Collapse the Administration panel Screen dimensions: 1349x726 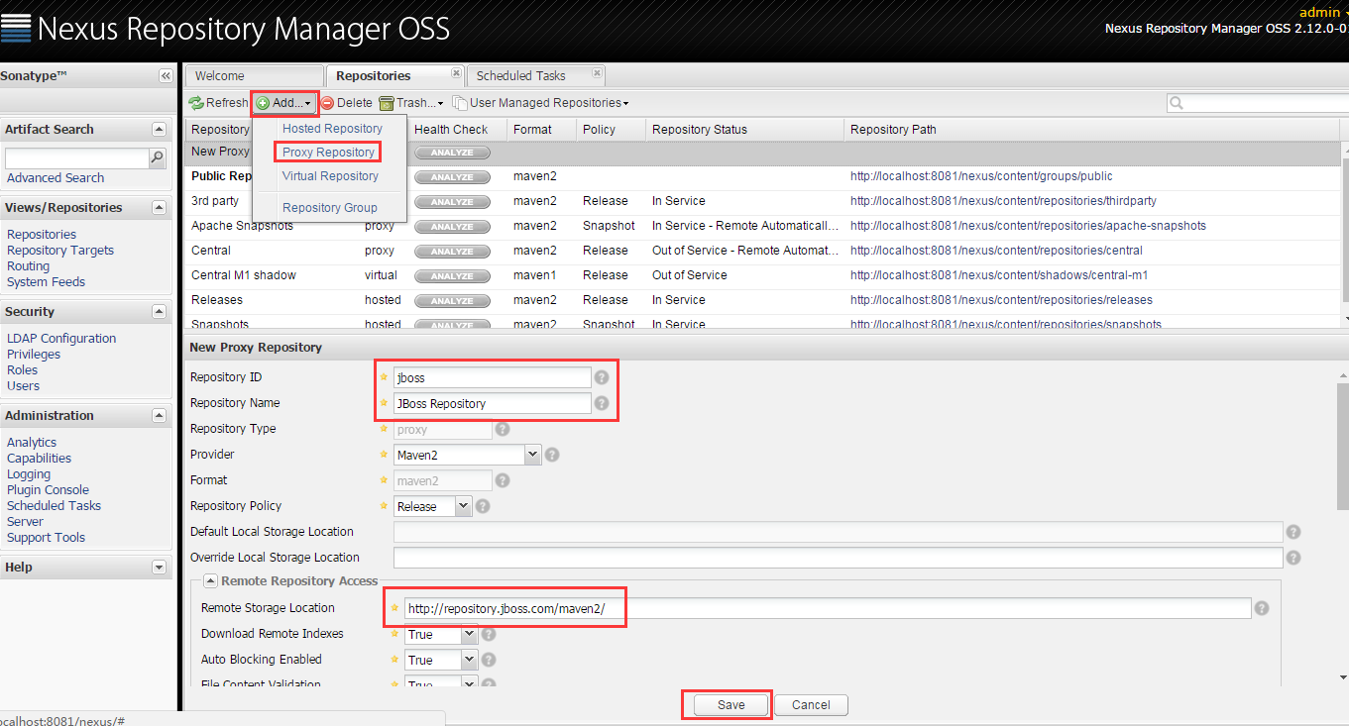coord(159,416)
